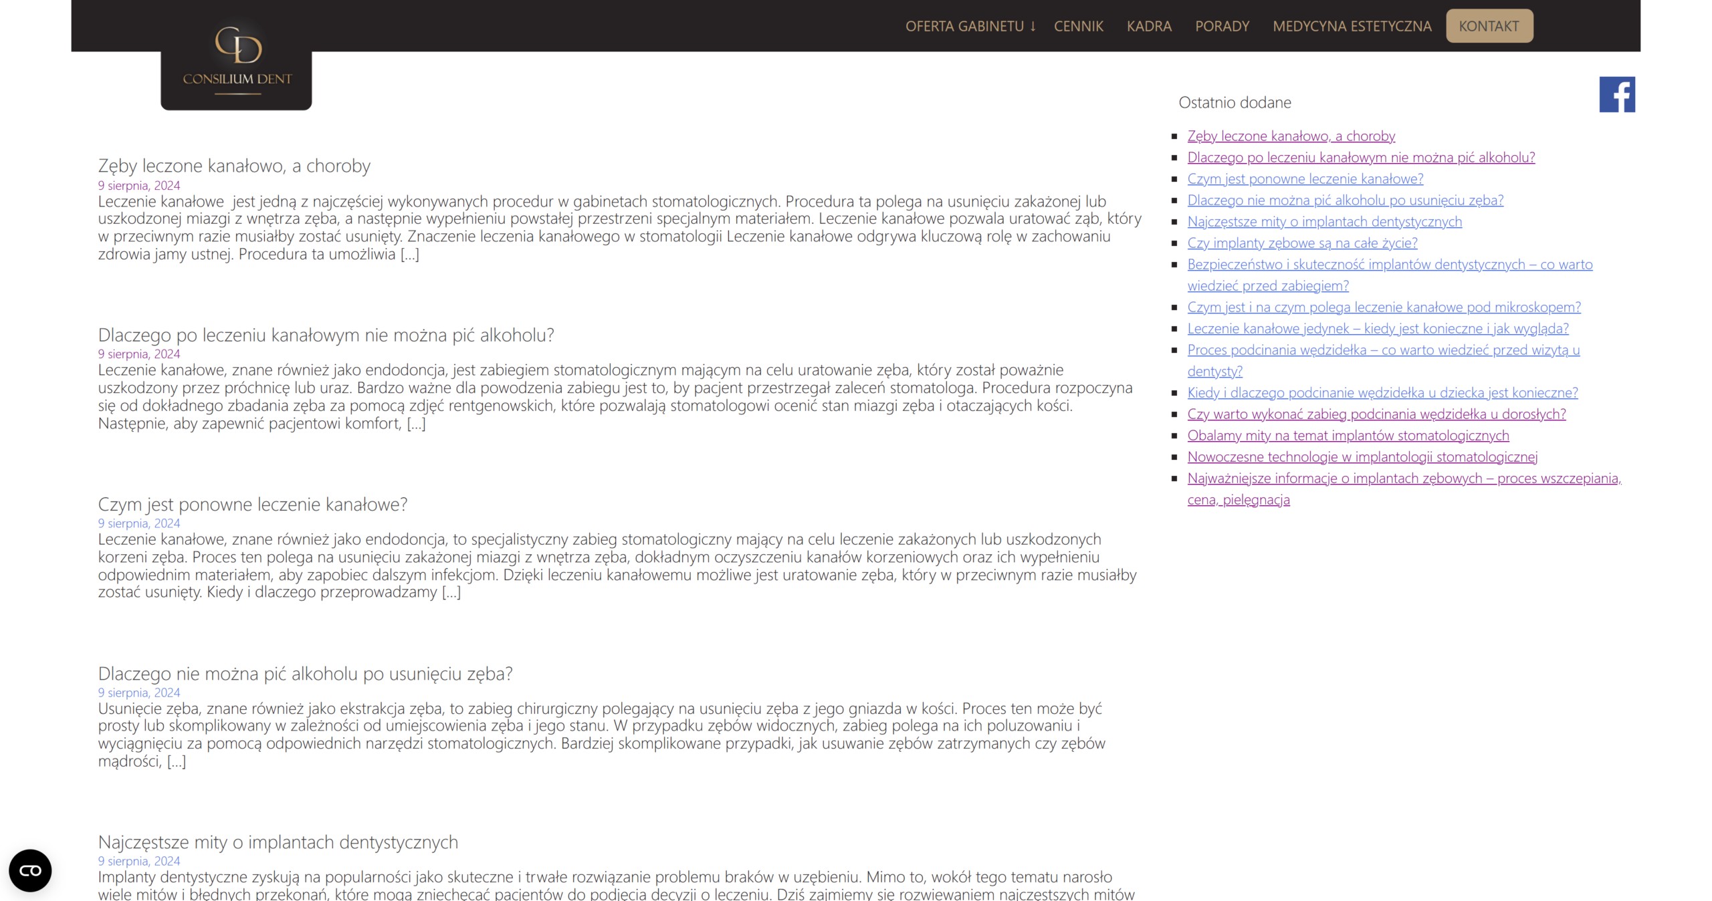Screen dimensions: 1712x901
Task: Select Porady in the navigation
Action: pyautogui.click(x=1222, y=26)
